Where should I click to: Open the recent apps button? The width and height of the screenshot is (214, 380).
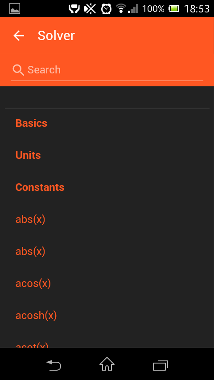pyautogui.click(x=160, y=365)
